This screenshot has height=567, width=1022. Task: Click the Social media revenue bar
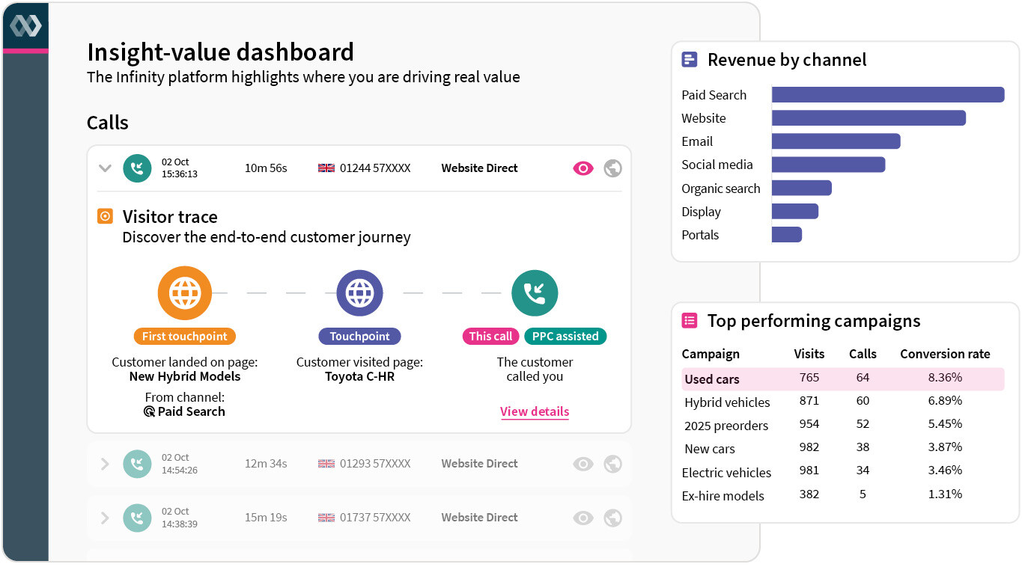829,165
